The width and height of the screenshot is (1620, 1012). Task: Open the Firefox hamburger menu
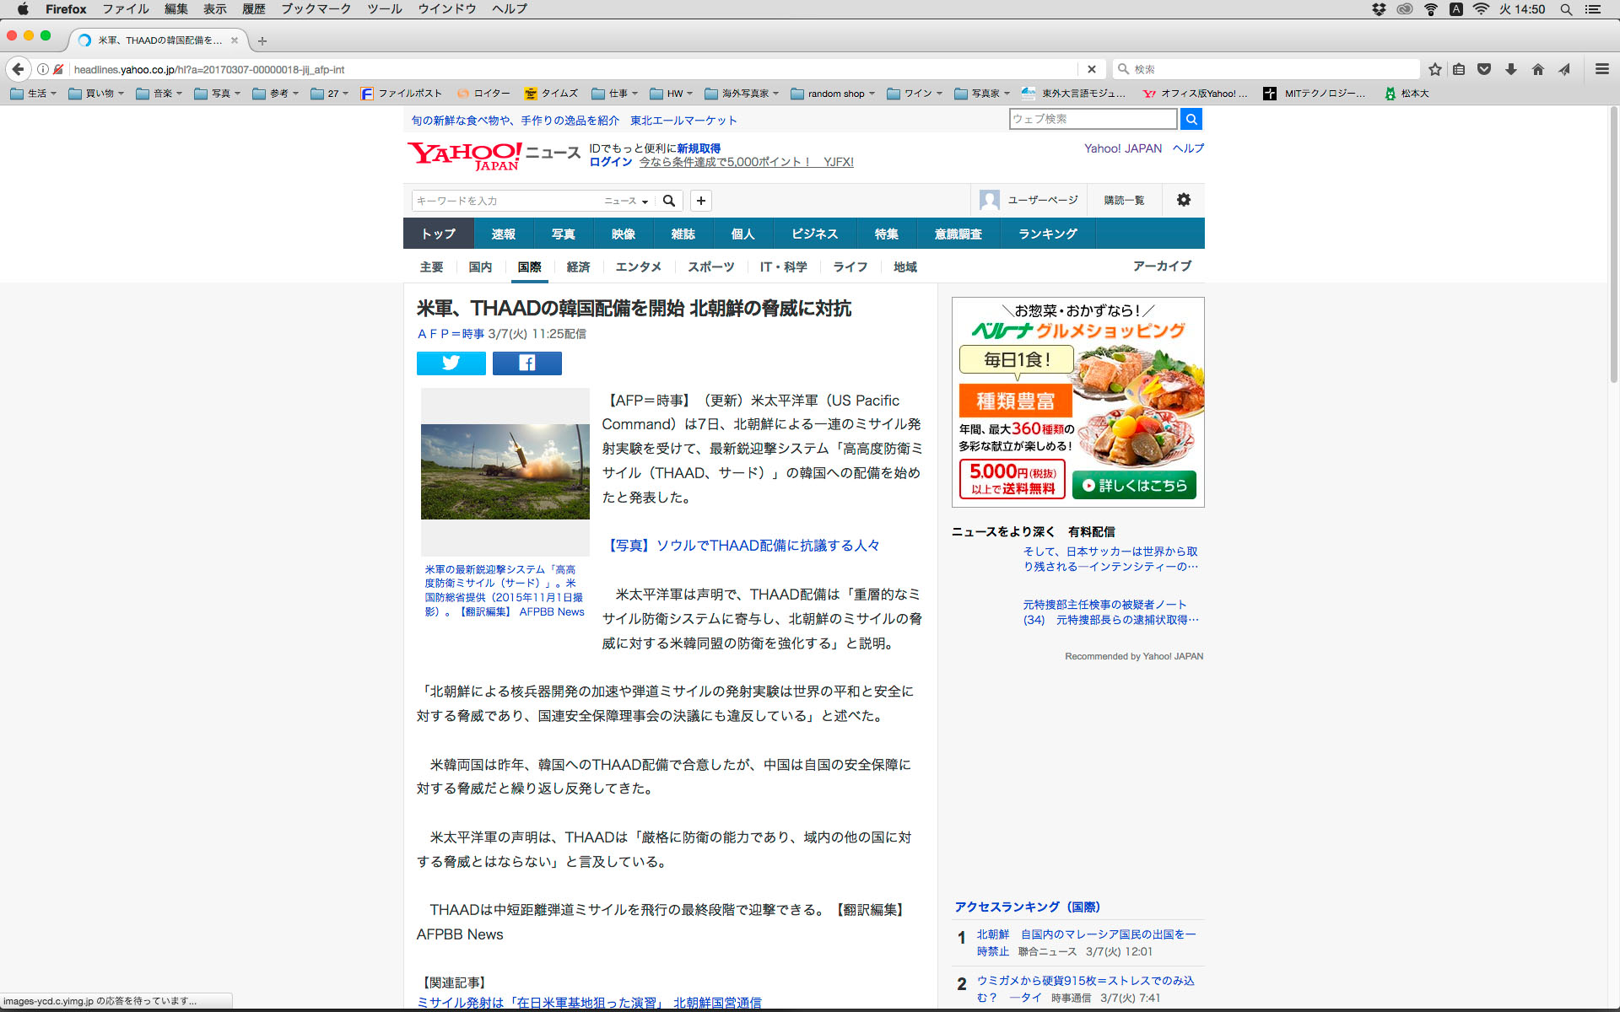(x=1601, y=69)
